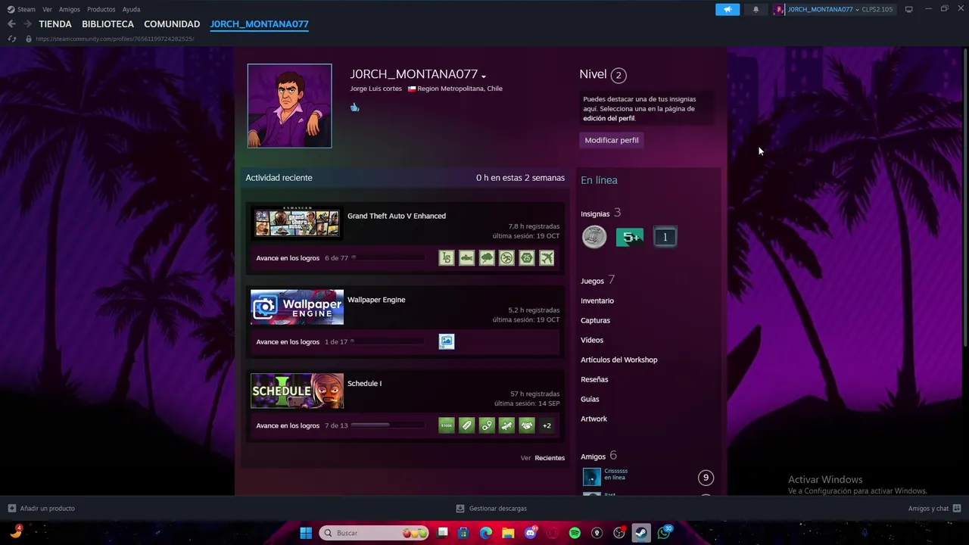Open the Artwork link
969x545 pixels.
(594, 419)
